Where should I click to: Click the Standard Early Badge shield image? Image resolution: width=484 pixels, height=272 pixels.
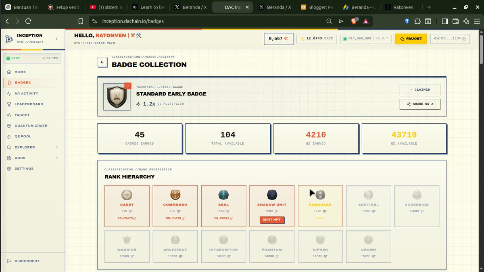tap(117, 97)
